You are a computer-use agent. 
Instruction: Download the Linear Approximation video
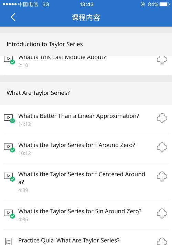pyautogui.click(x=162, y=118)
